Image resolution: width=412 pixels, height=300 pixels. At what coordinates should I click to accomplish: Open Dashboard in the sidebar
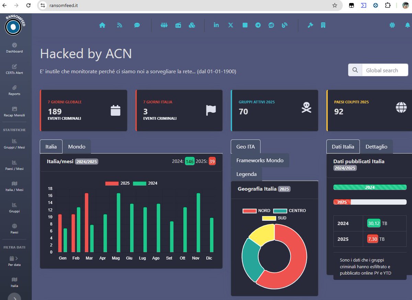14,48
